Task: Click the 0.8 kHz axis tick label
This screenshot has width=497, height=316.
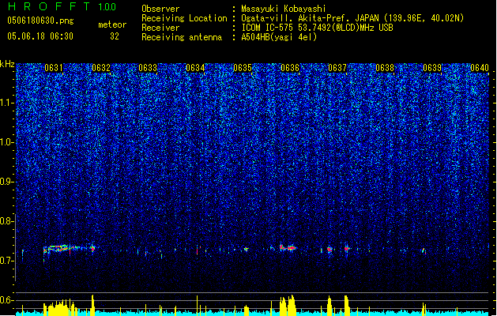Action: click(x=6, y=221)
